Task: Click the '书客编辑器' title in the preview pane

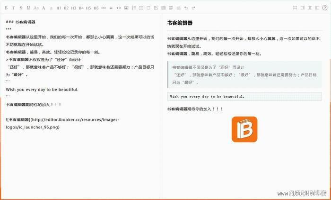Action: (x=180, y=23)
